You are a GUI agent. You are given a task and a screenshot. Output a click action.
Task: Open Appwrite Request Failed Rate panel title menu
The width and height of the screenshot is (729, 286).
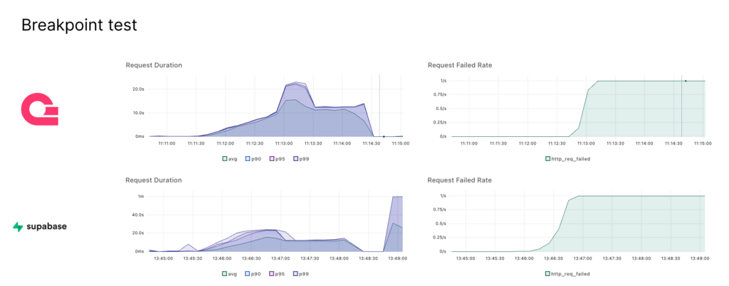pyautogui.click(x=459, y=65)
